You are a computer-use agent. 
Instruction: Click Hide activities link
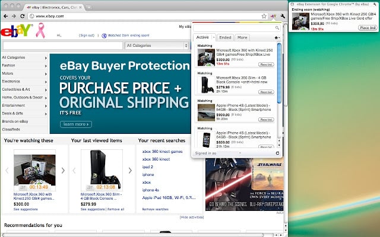[192, 217]
